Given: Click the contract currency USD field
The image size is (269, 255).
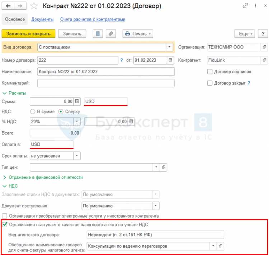Looking at the screenshot, I should click(x=106, y=101).
